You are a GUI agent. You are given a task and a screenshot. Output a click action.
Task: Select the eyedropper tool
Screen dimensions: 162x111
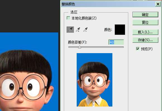point(70,30)
